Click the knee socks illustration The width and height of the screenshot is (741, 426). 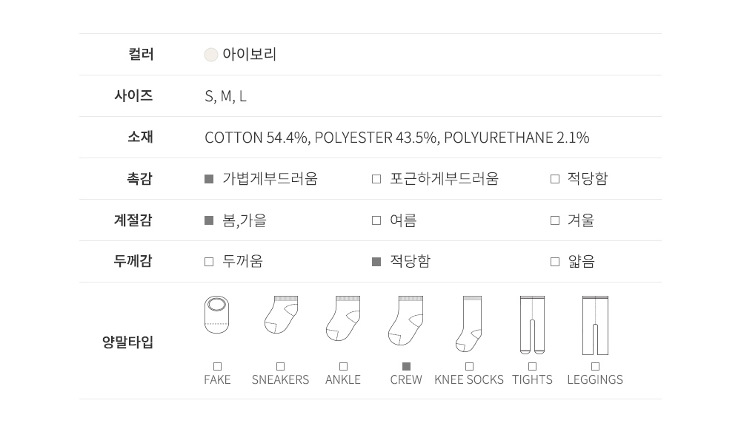[469, 324]
